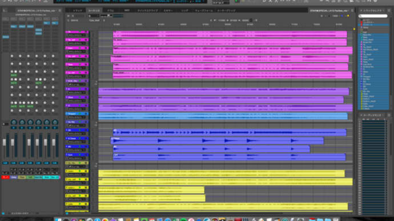Screen dimensions: 394x221
Task: Click the record dot on the Timpani light-blue track header
Action: coord(86,114)
